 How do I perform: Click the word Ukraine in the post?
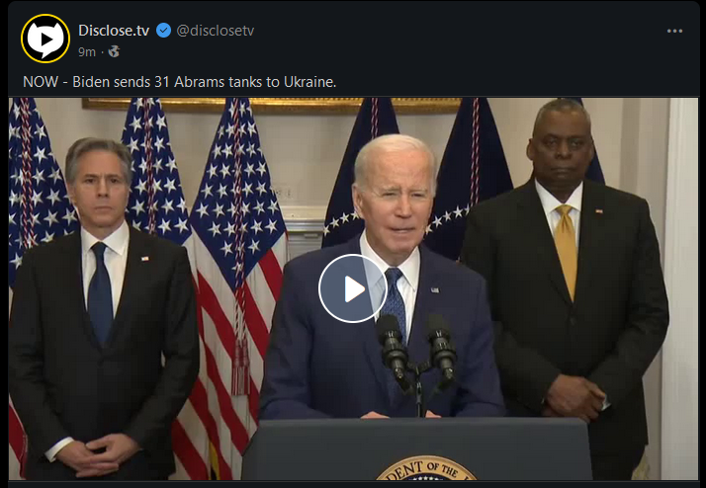pyautogui.click(x=309, y=82)
